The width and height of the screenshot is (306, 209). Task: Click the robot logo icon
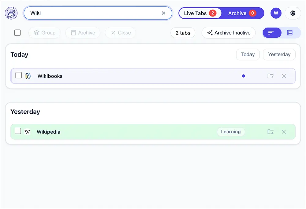(11, 13)
